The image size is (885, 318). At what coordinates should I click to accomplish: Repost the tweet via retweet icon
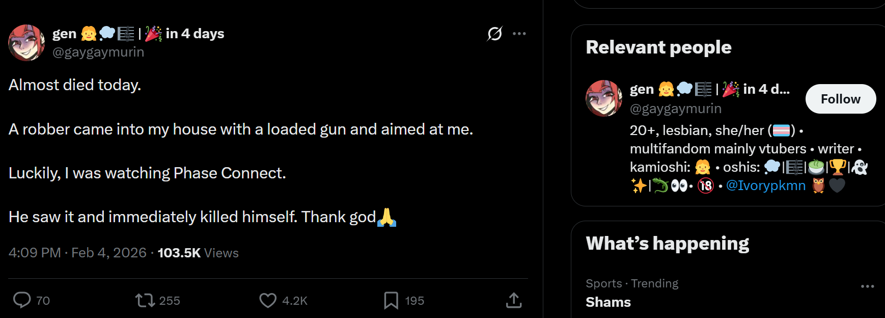(x=145, y=300)
